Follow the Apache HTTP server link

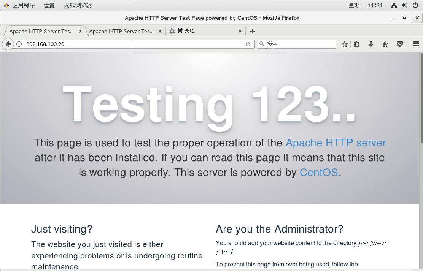(x=336, y=143)
